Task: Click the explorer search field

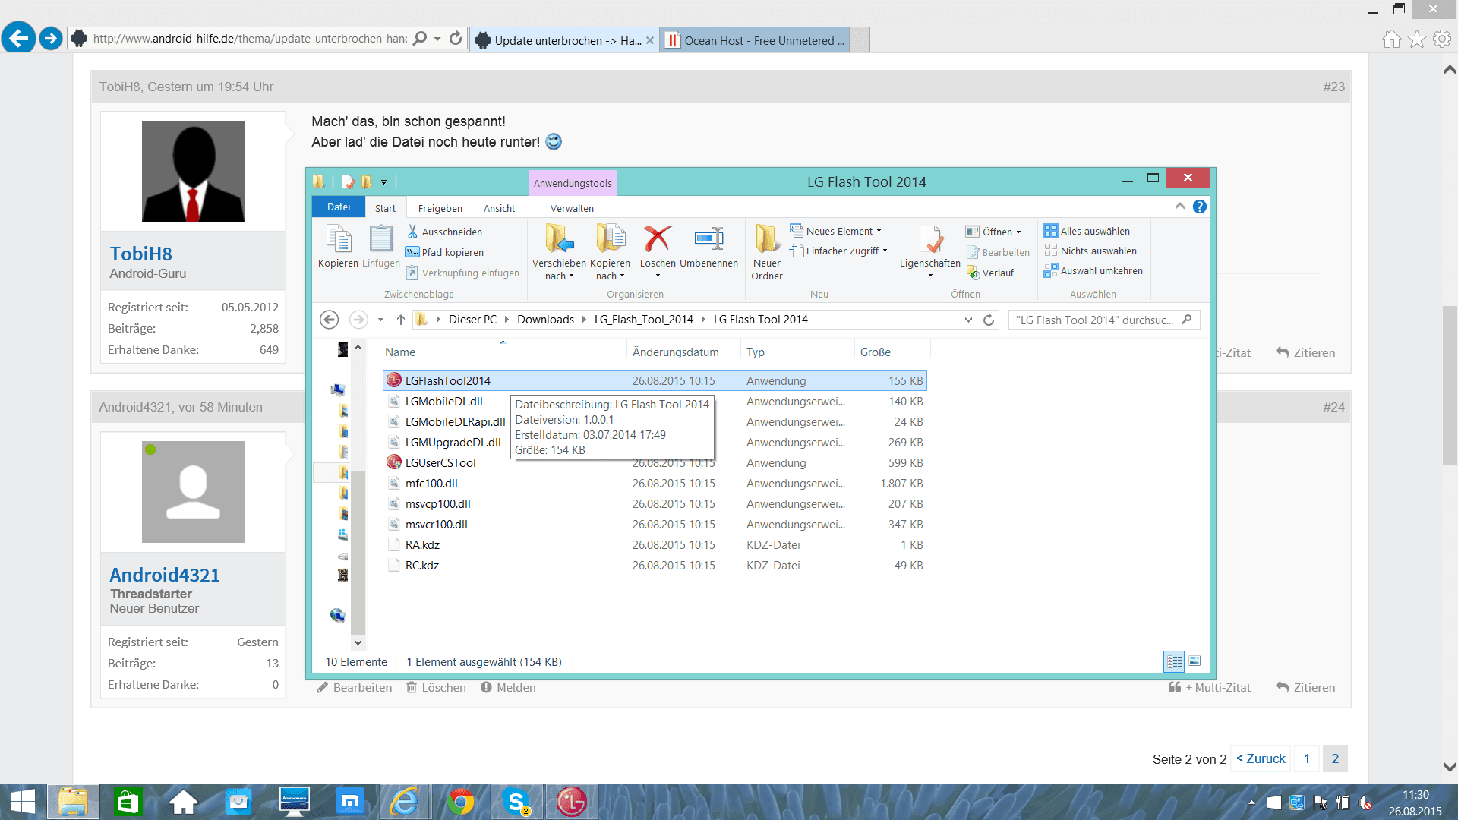Action: pyautogui.click(x=1104, y=320)
